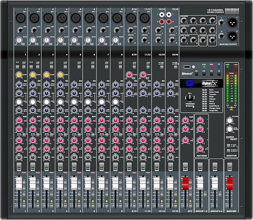This screenshot has height=220, width=253.
Task: Enable LOW CUT on channel 5
Action: tap(79, 67)
